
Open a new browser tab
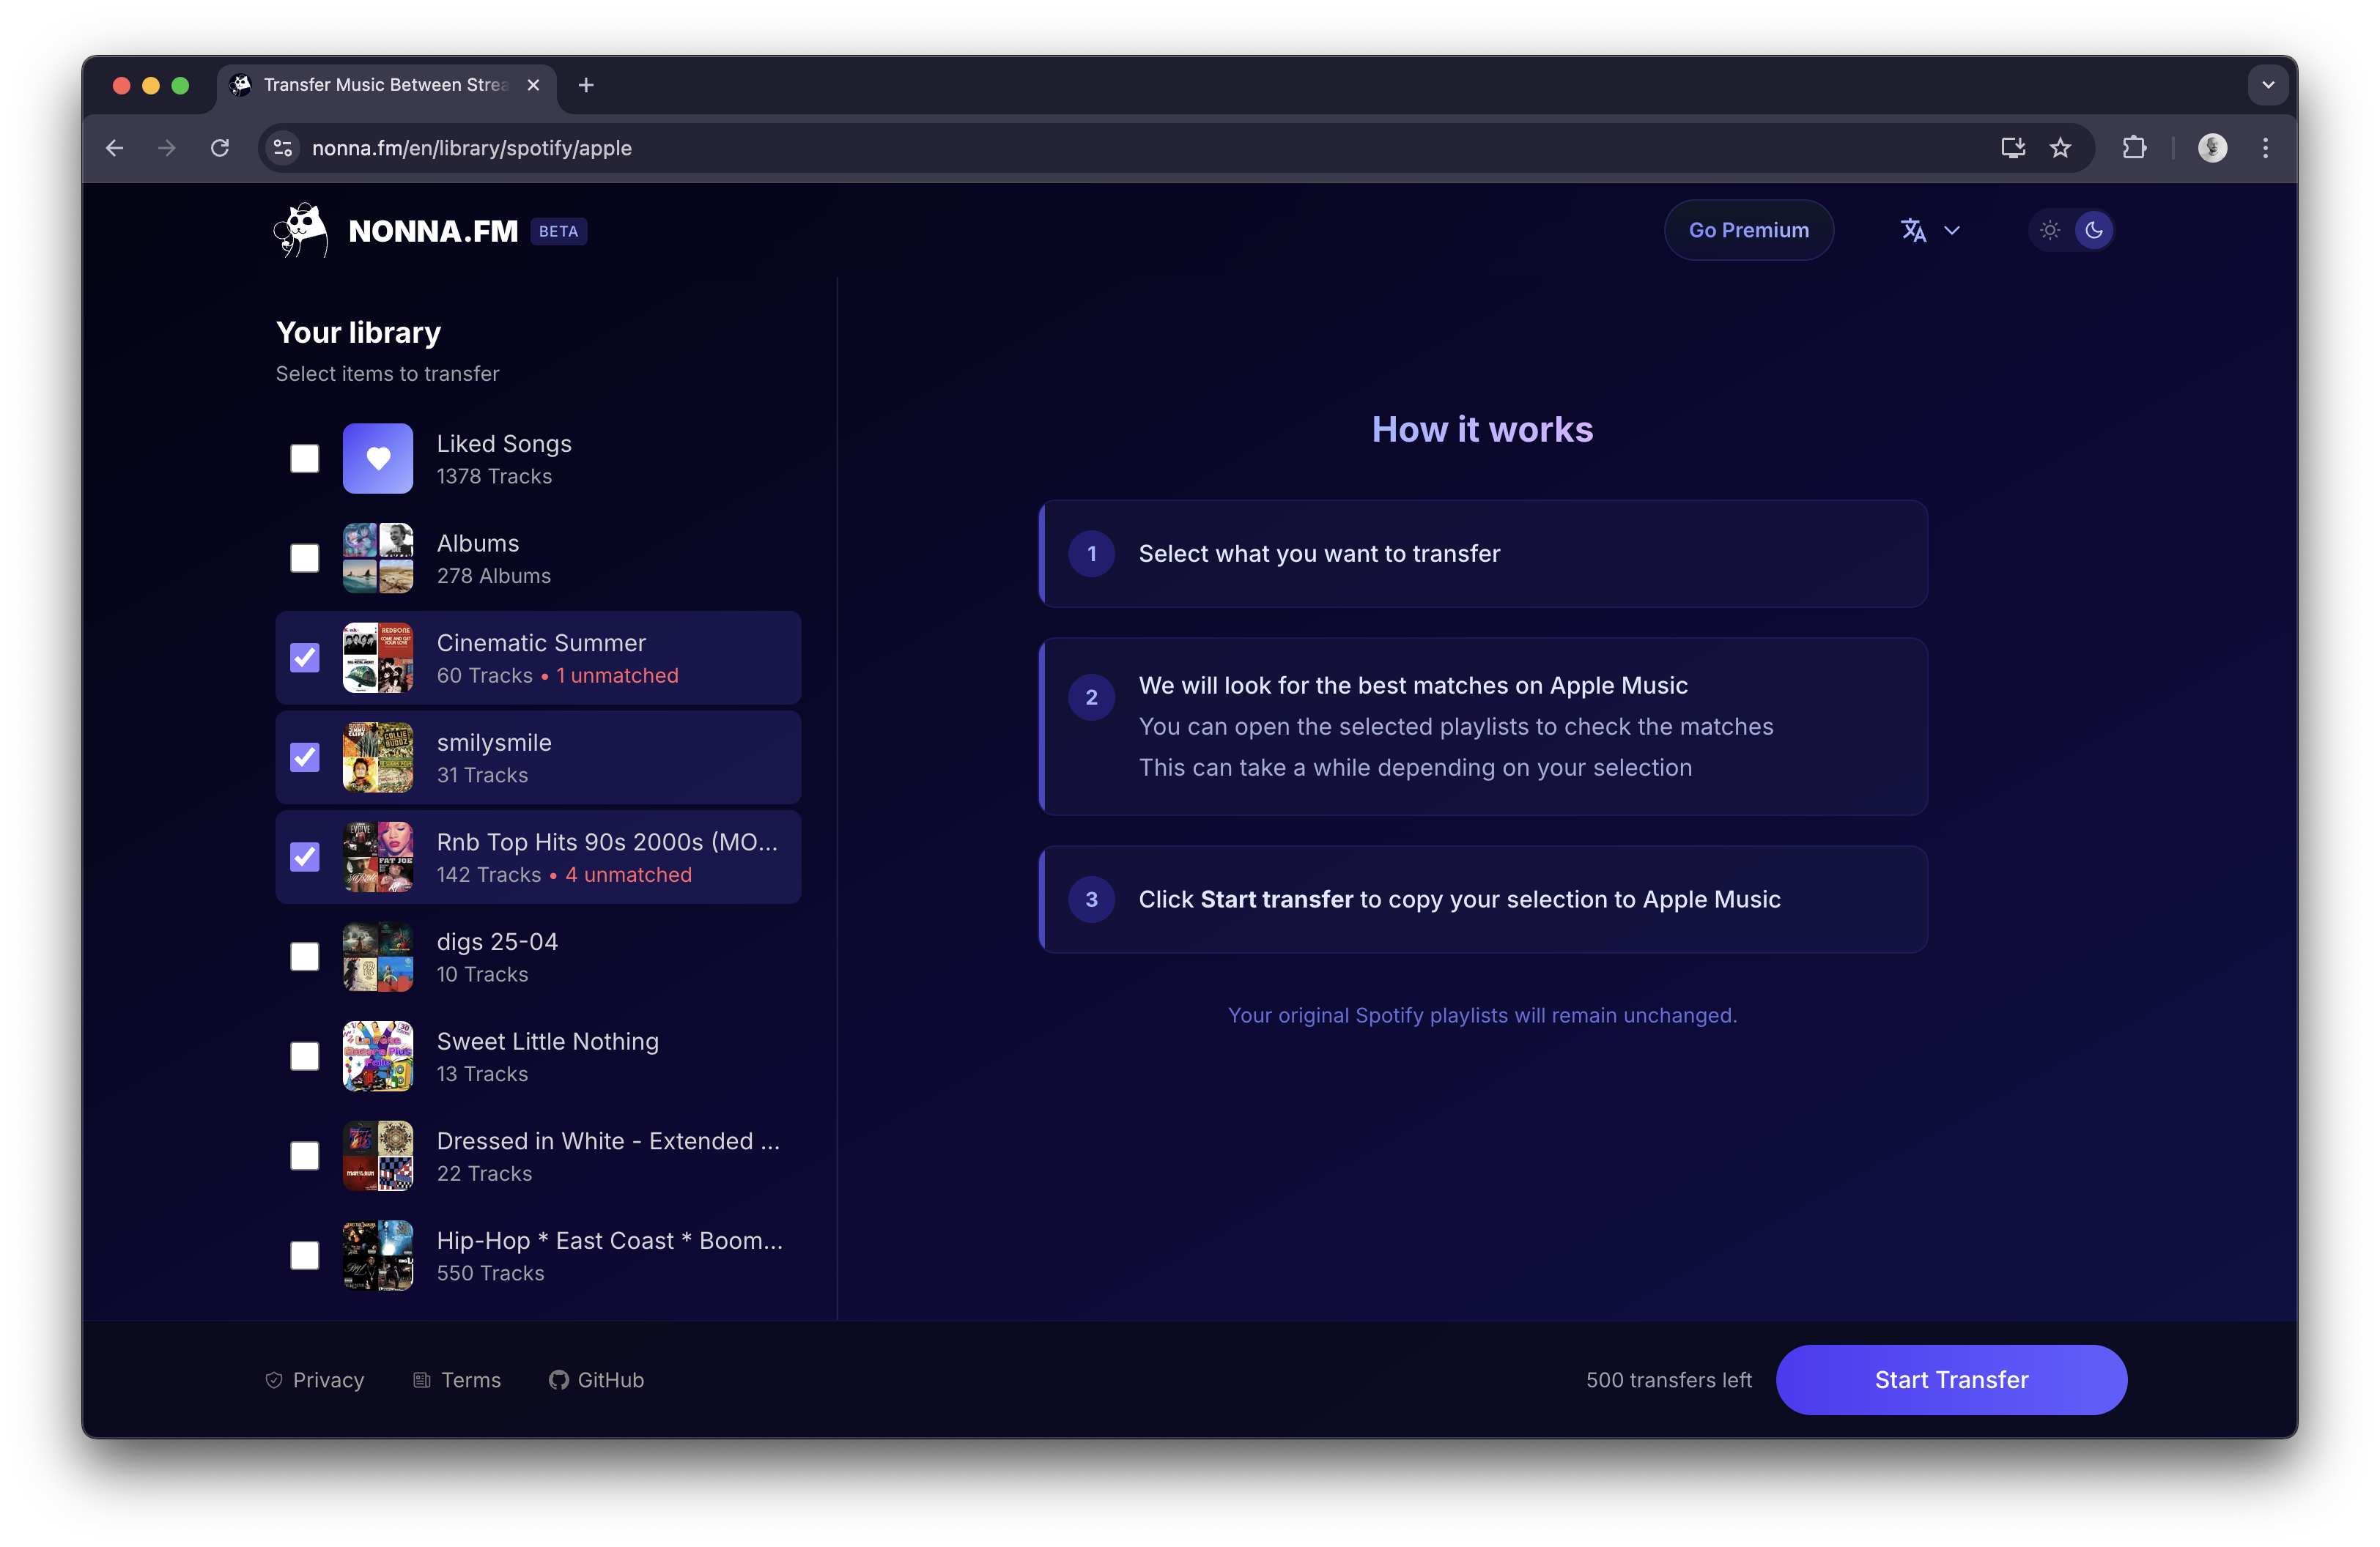(x=586, y=85)
